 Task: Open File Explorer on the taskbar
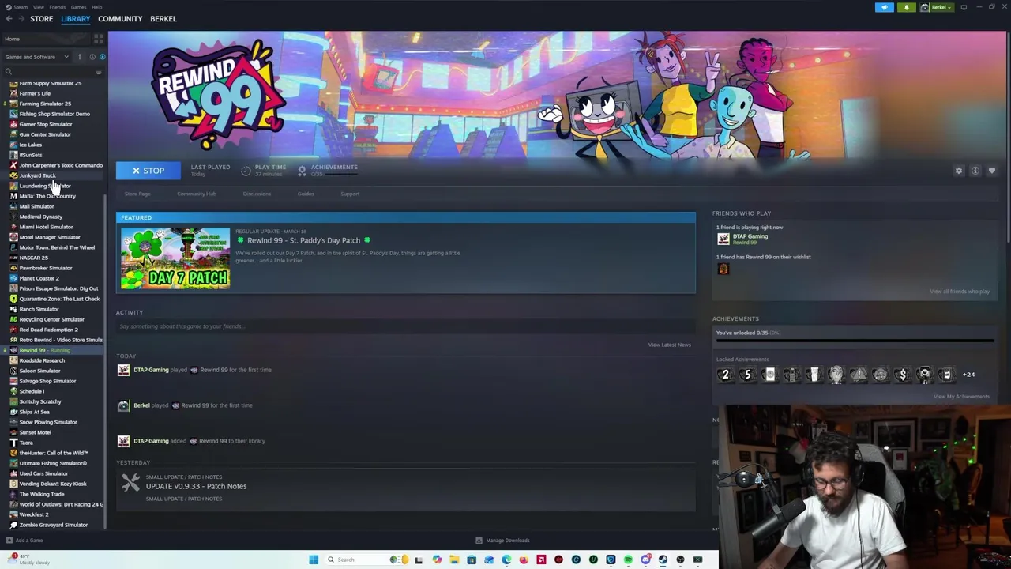(x=454, y=560)
